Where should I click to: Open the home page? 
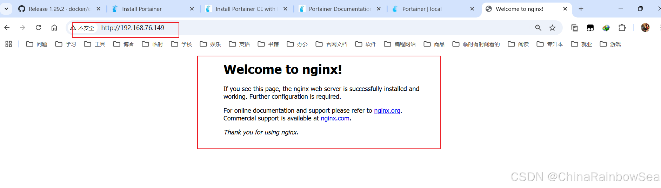point(54,28)
